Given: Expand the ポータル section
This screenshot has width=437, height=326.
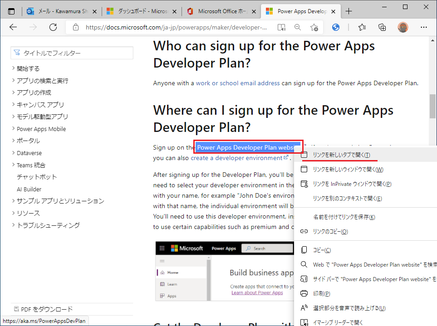Looking at the screenshot, I should [26, 141].
